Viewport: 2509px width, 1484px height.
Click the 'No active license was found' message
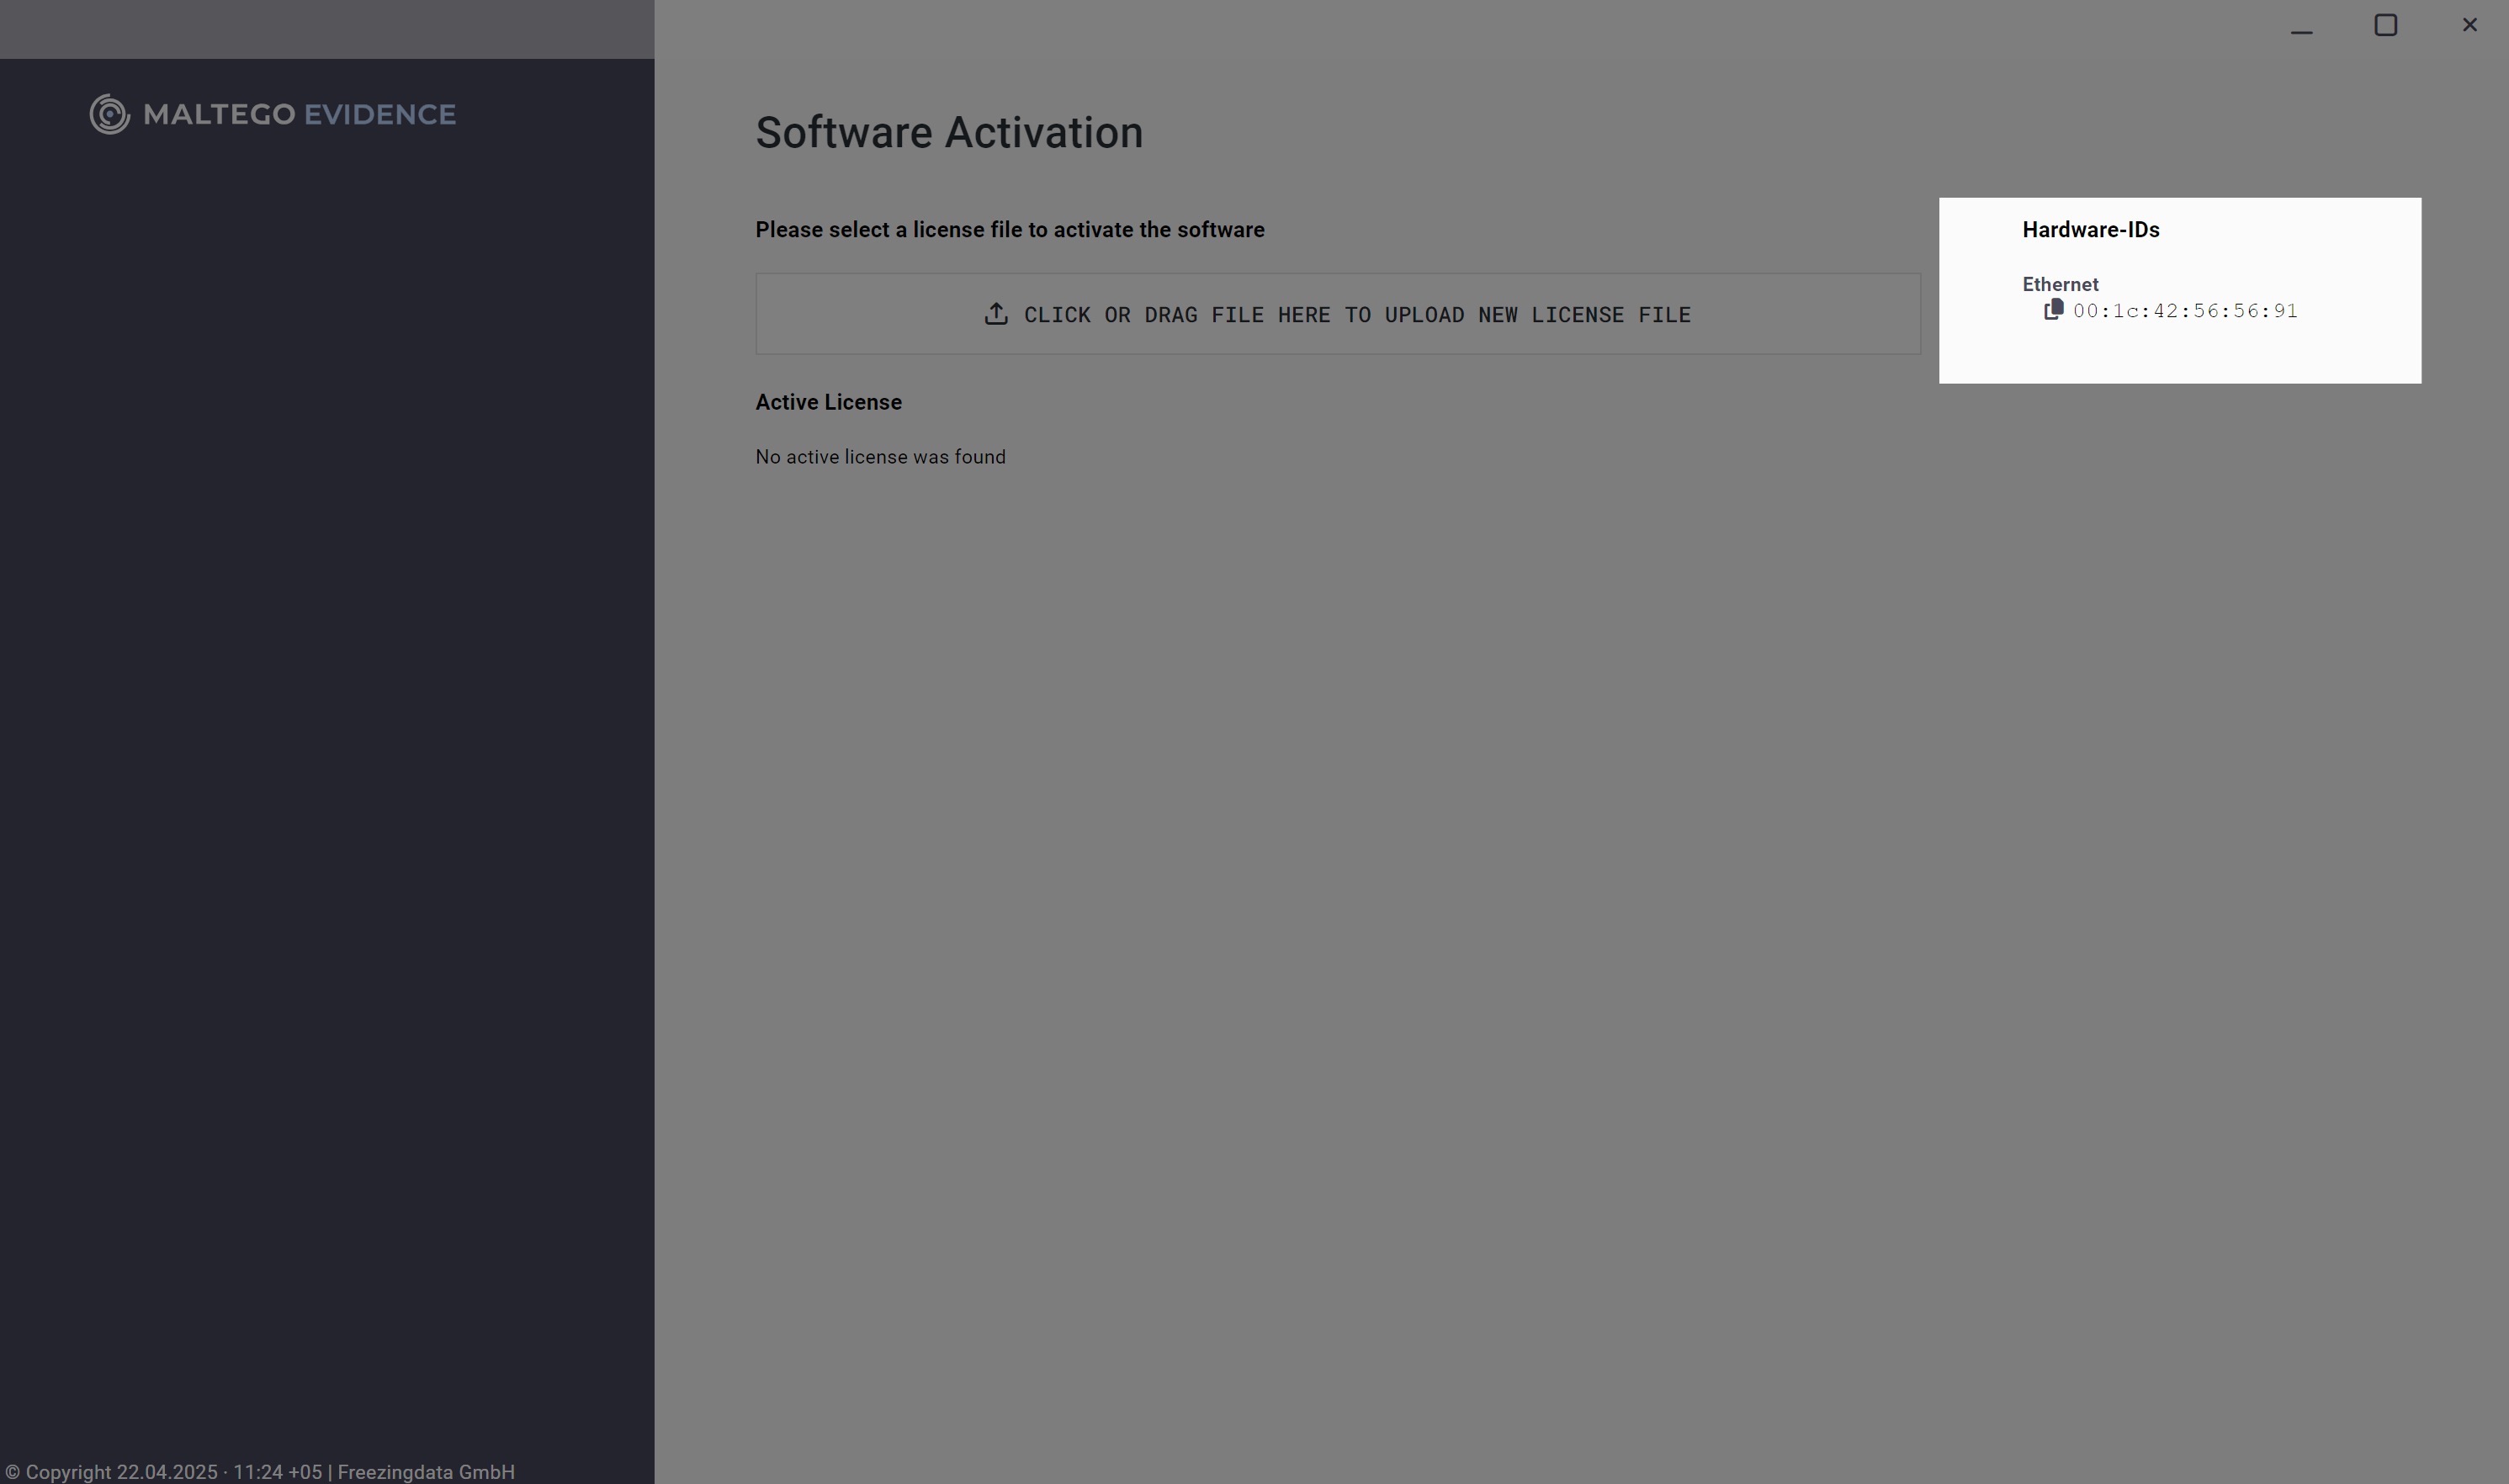click(x=880, y=457)
